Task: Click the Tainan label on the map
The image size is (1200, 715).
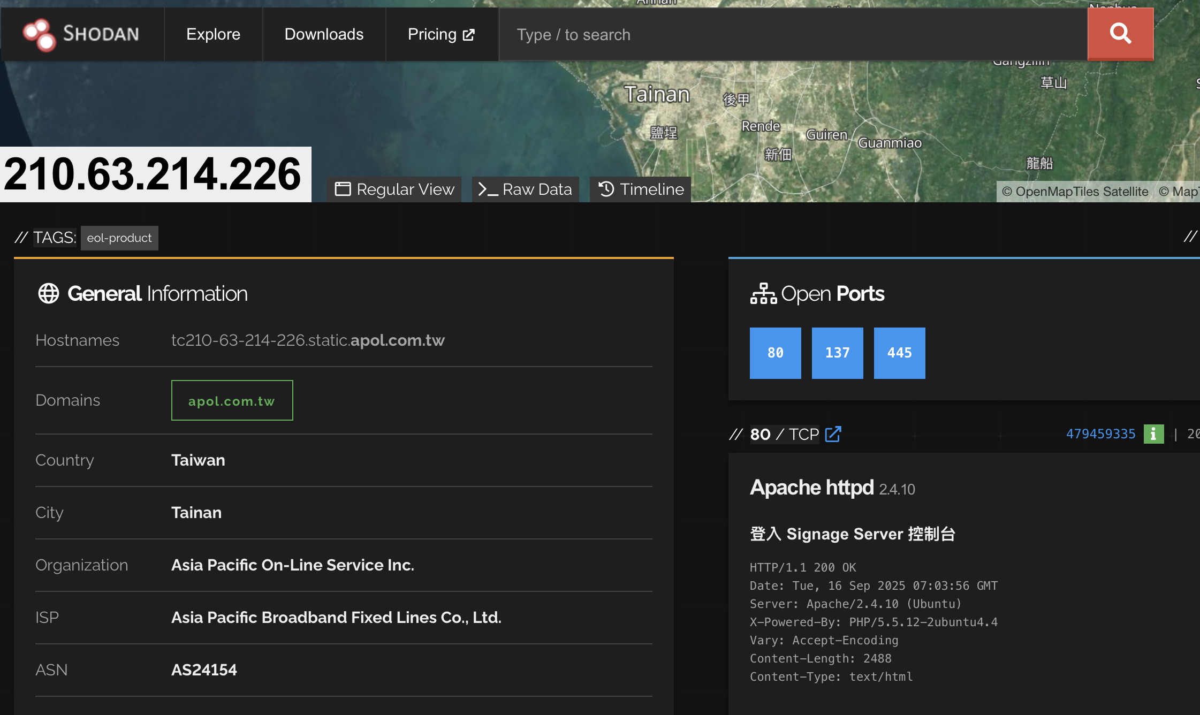Action: [x=657, y=94]
